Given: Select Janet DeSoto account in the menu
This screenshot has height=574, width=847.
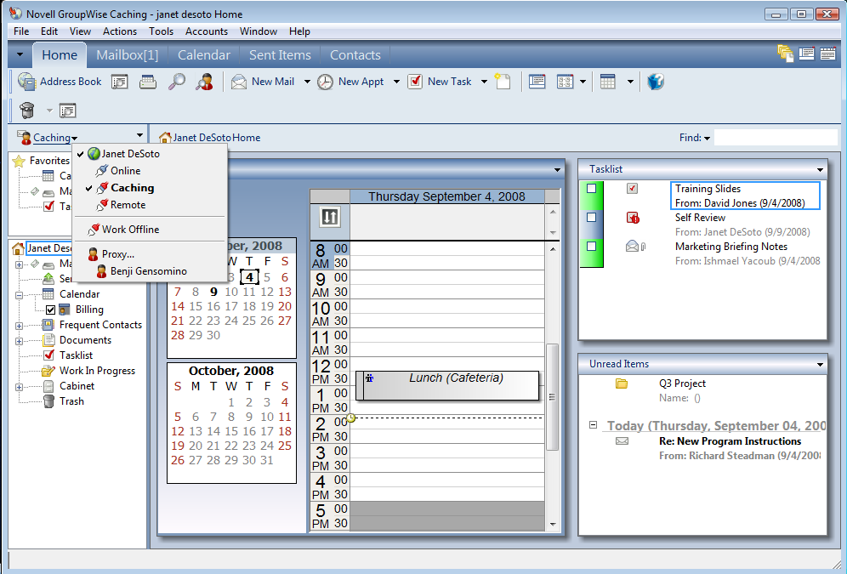Looking at the screenshot, I should [130, 154].
